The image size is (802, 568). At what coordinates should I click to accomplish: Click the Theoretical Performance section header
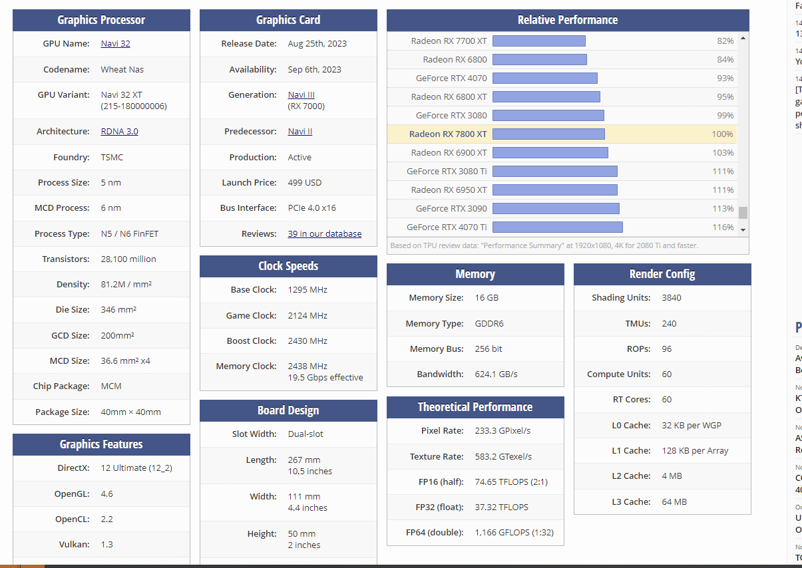475,407
